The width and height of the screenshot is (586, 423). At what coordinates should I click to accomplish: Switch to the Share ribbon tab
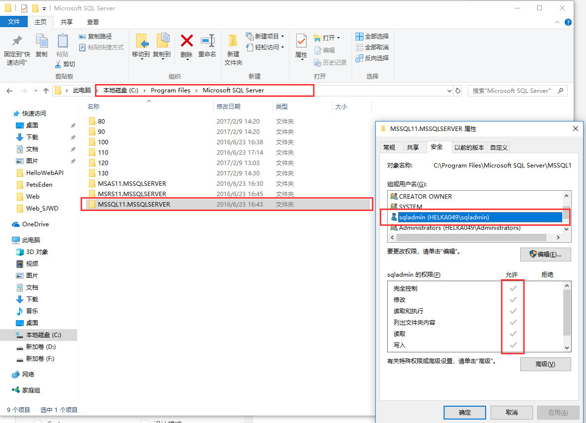(x=67, y=22)
